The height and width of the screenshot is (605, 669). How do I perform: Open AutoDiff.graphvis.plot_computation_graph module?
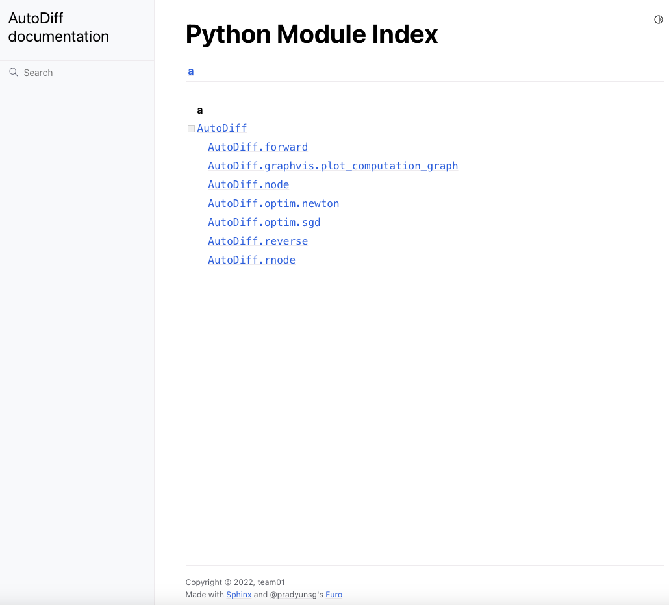coord(333,166)
